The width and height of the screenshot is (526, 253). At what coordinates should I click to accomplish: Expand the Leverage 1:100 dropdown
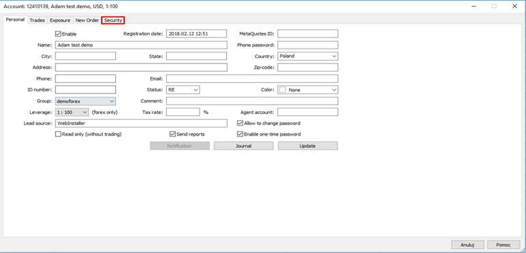[x=72, y=113]
